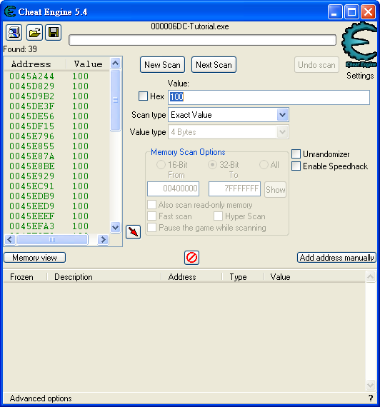The height and width of the screenshot is (407, 380).
Task: Click the Value input field
Action: coord(269,97)
